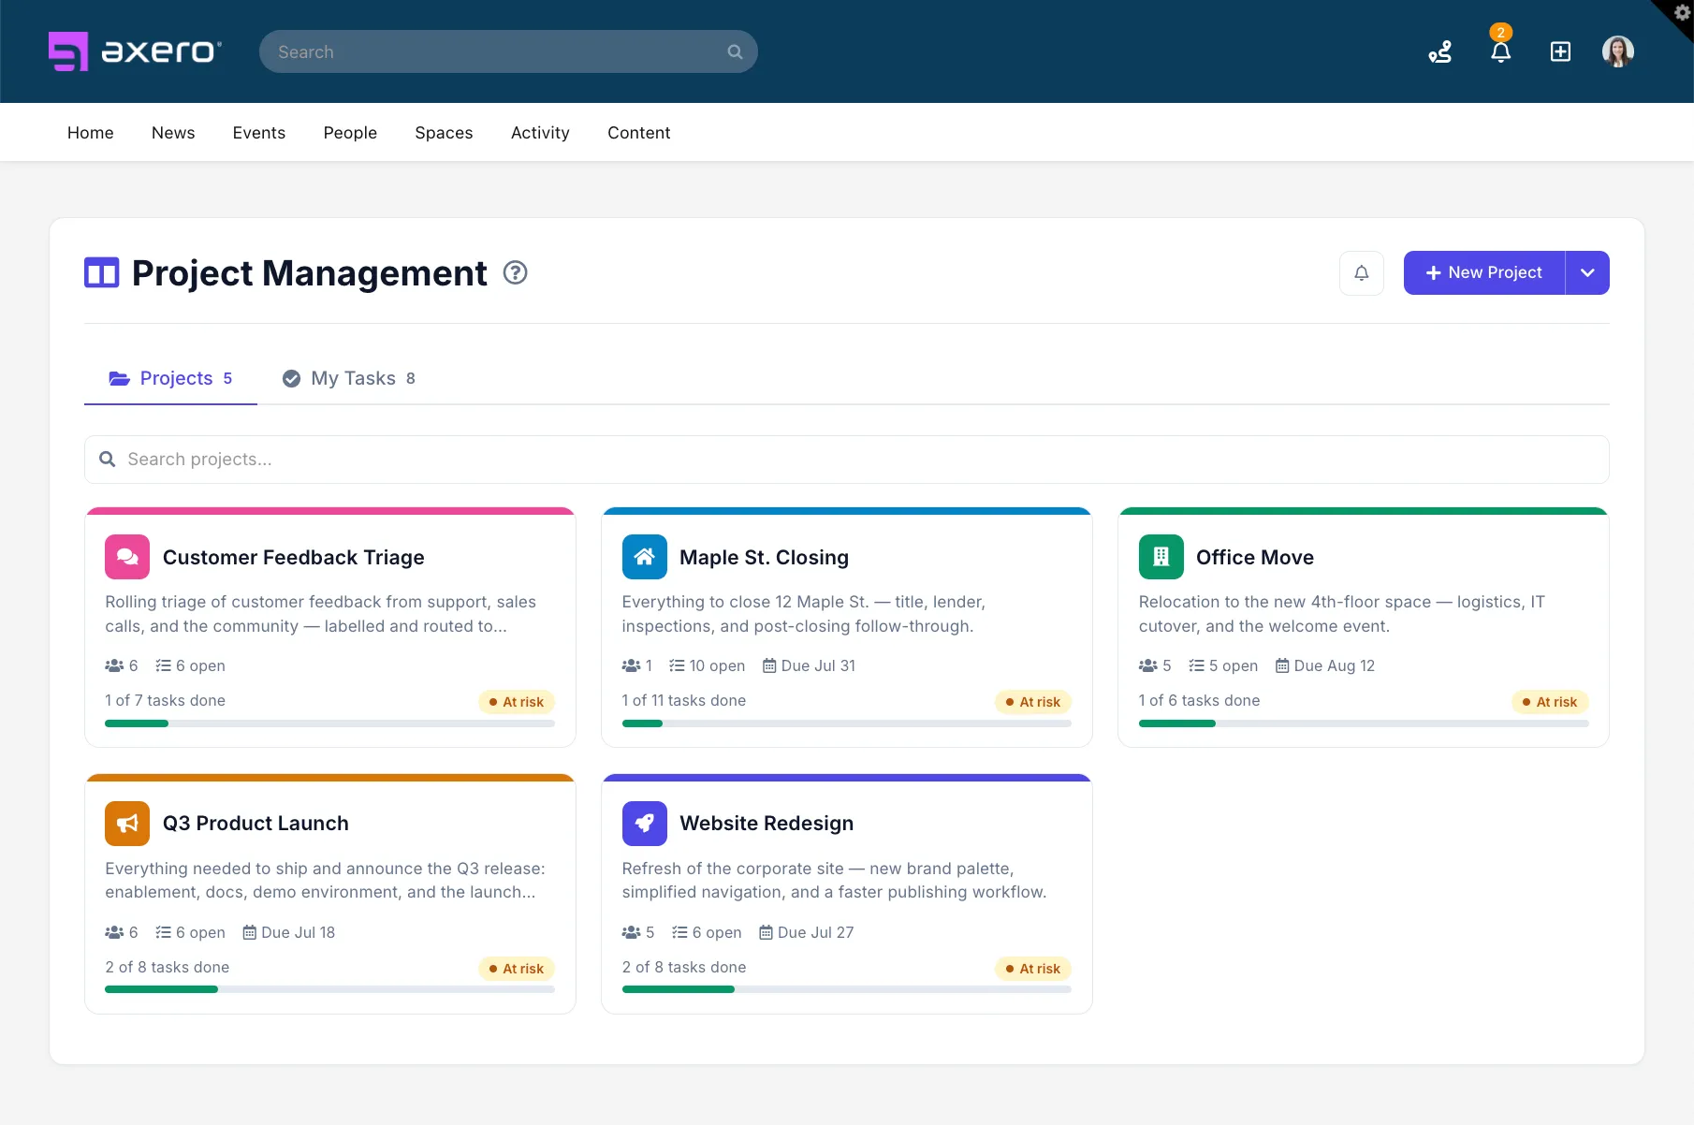The image size is (1694, 1125).
Task: Click '1 of 7 tasks done' text
Action: click(x=165, y=700)
